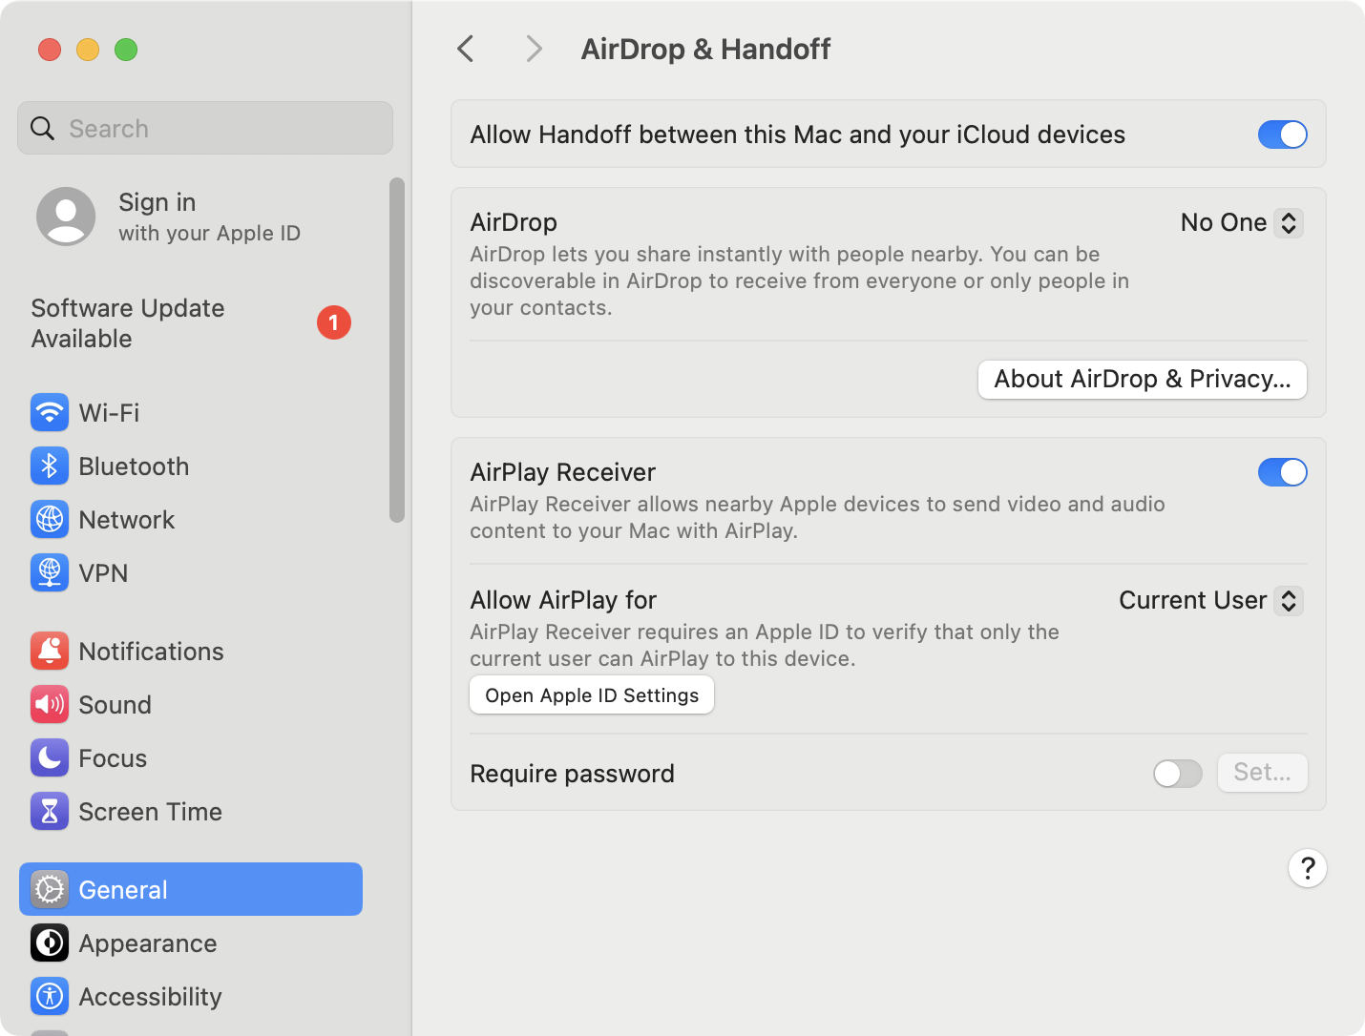Click the red software update badge
The image size is (1365, 1036).
[x=334, y=323]
